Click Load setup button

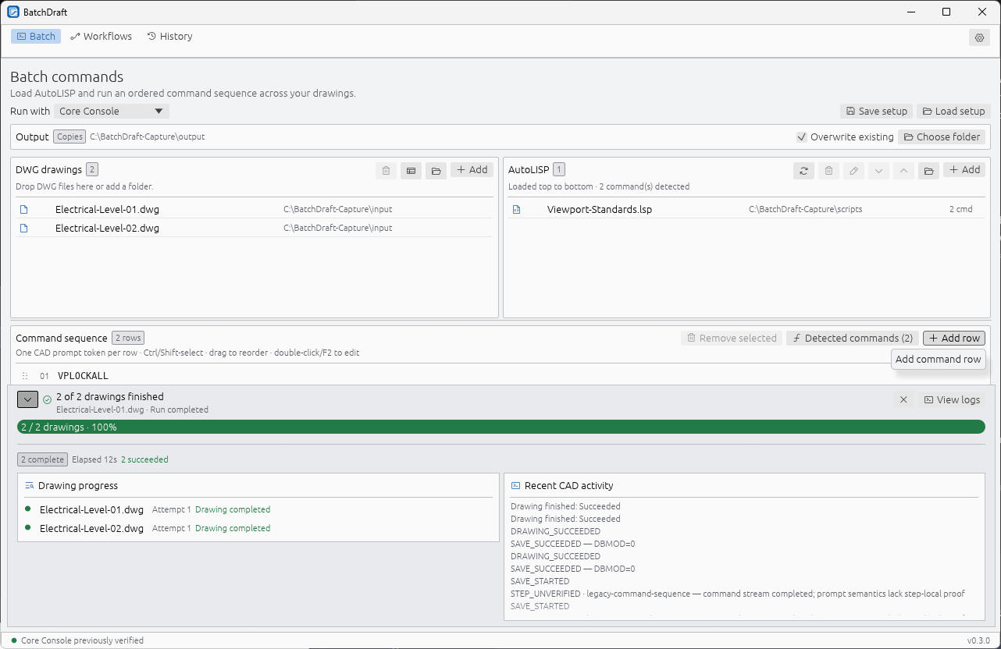point(953,112)
